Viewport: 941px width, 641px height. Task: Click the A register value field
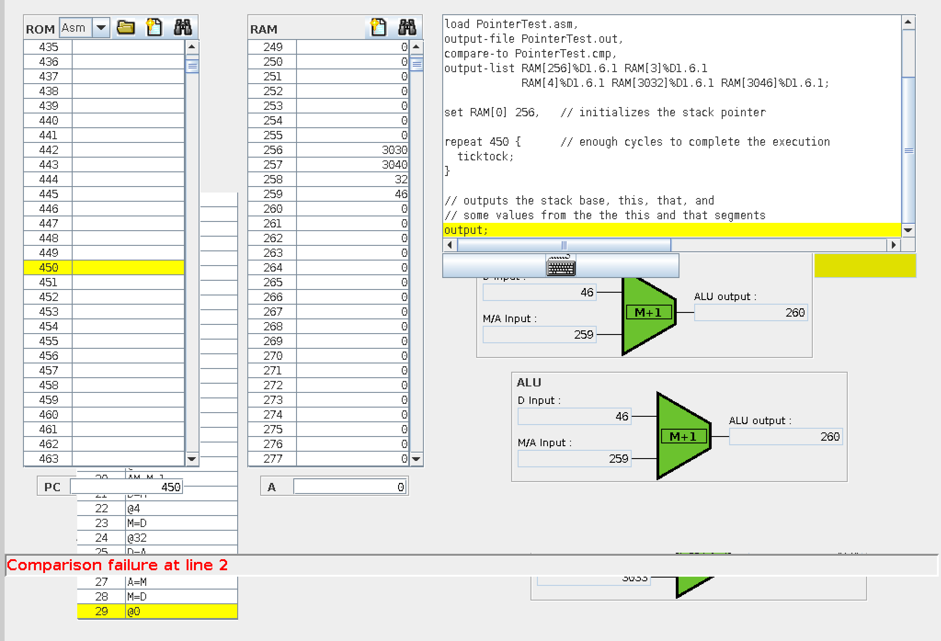click(x=349, y=487)
